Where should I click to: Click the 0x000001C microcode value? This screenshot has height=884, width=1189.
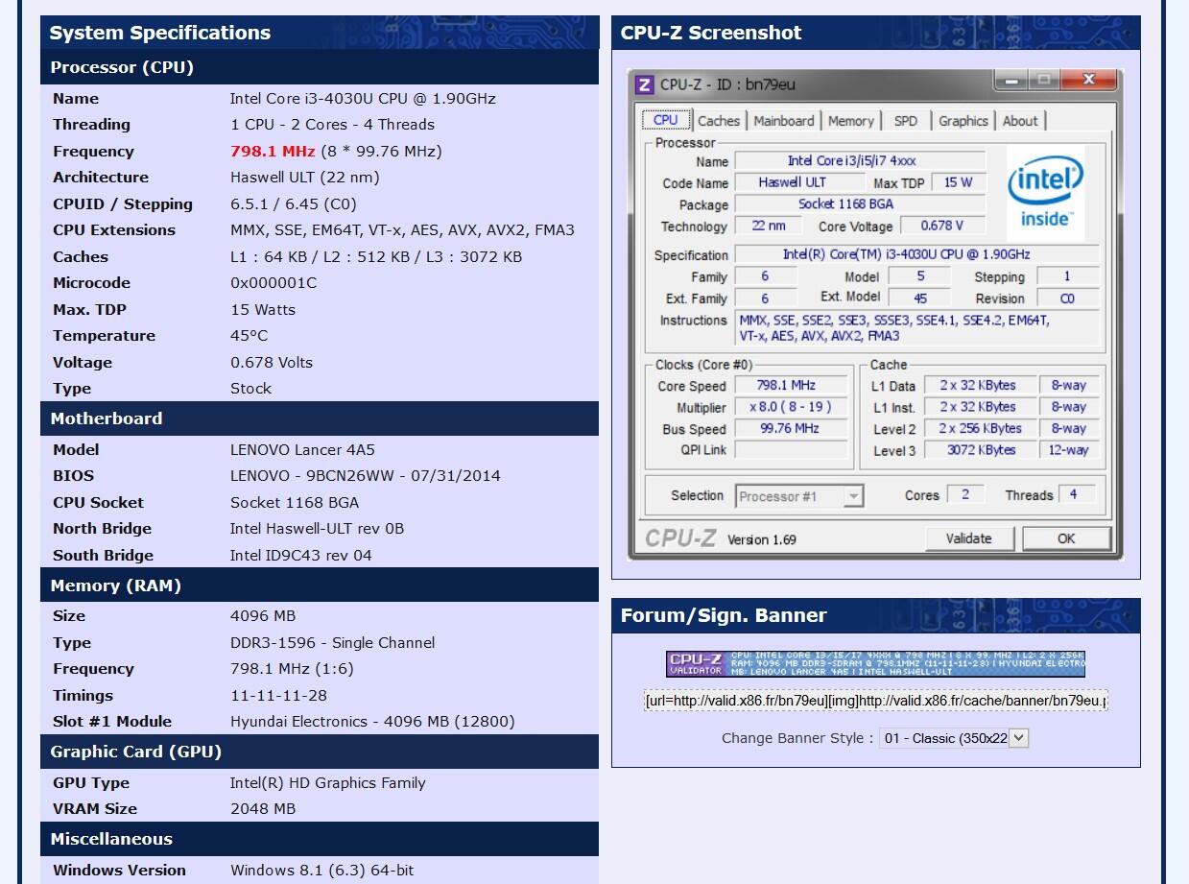pos(273,283)
